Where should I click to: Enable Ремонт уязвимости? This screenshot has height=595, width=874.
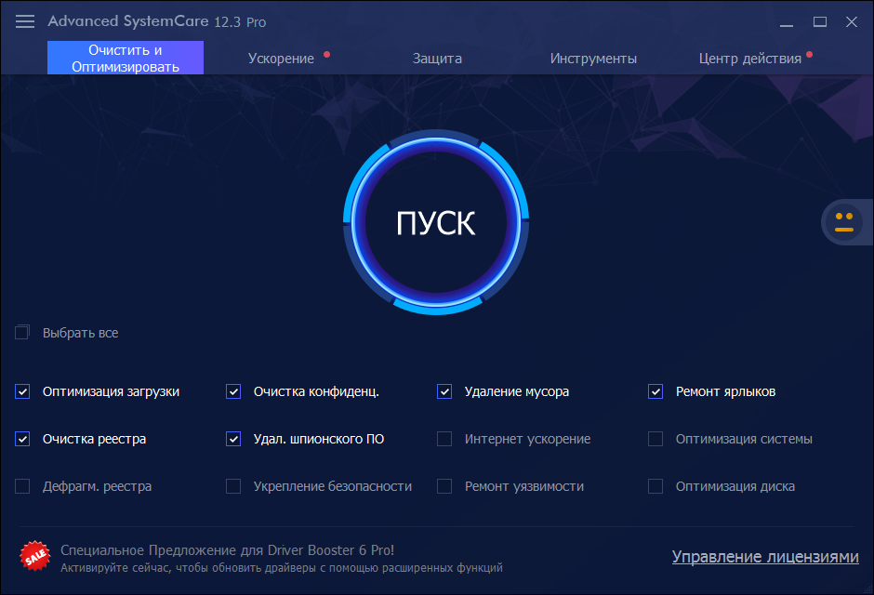coord(444,485)
